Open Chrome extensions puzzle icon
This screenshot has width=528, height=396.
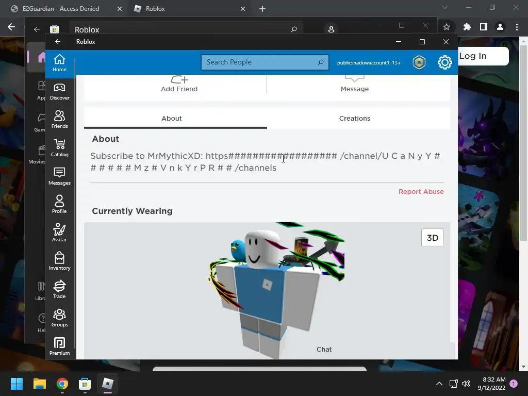click(467, 27)
